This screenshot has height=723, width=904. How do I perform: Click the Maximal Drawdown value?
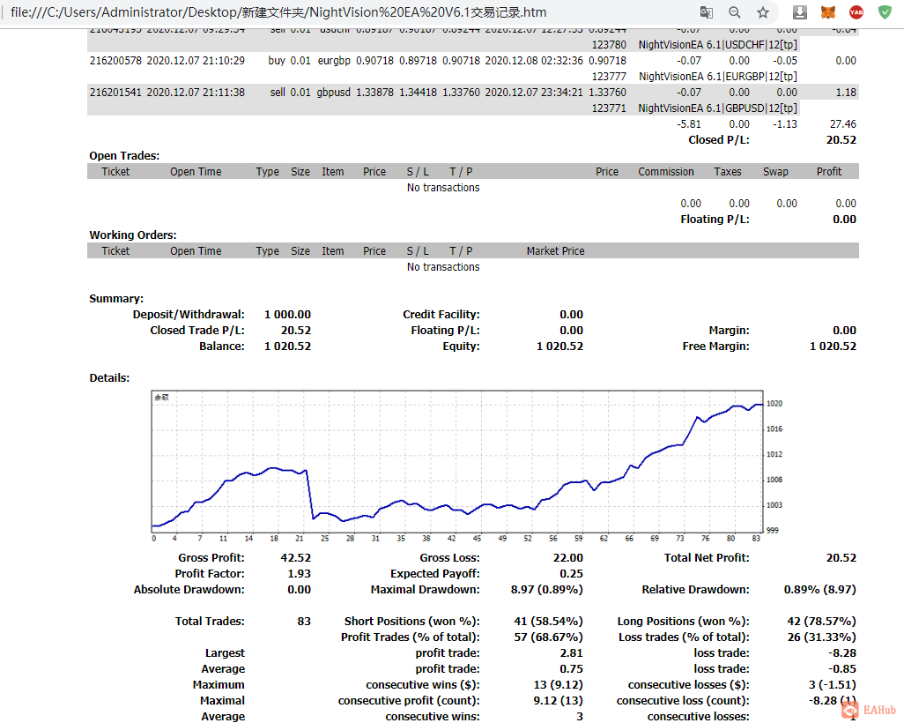[x=546, y=590]
